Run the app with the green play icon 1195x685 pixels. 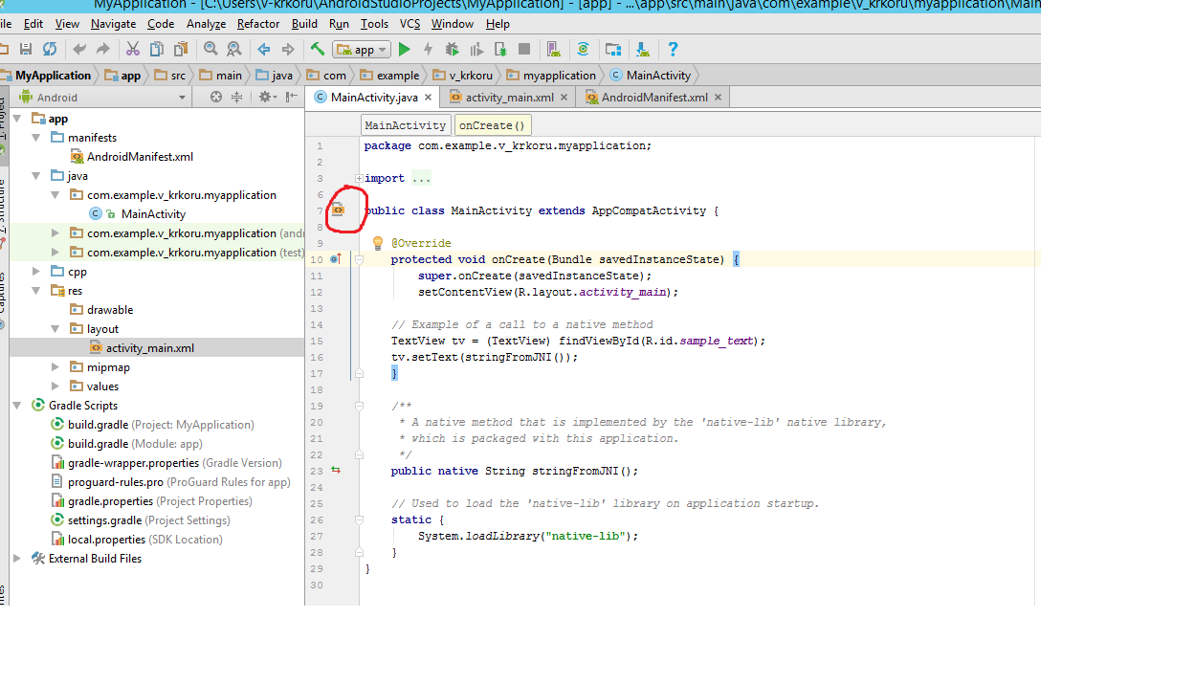[405, 49]
